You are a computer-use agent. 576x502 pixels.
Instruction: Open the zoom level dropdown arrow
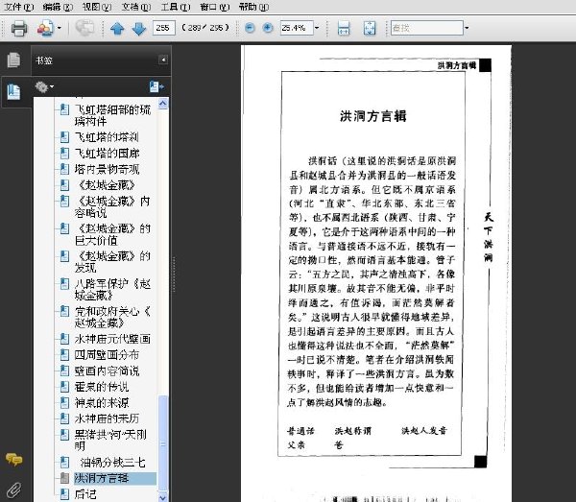tap(317, 28)
